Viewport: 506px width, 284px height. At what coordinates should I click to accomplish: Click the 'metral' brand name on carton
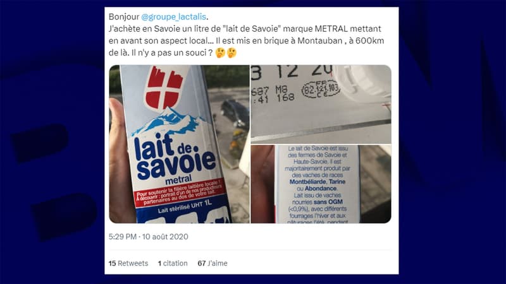point(178,179)
